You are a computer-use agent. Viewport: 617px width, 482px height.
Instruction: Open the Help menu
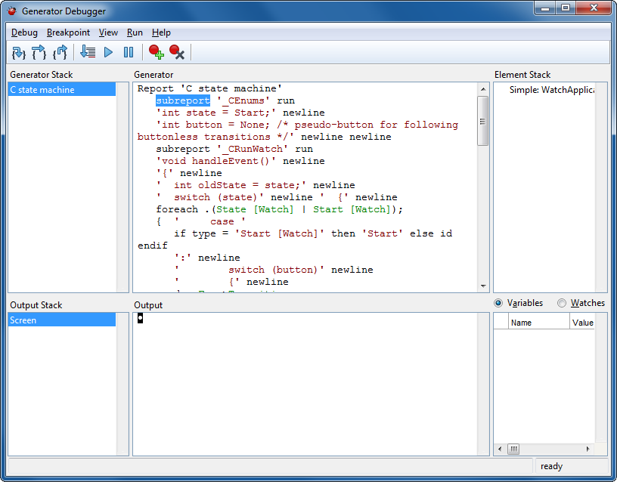pos(161,32)
